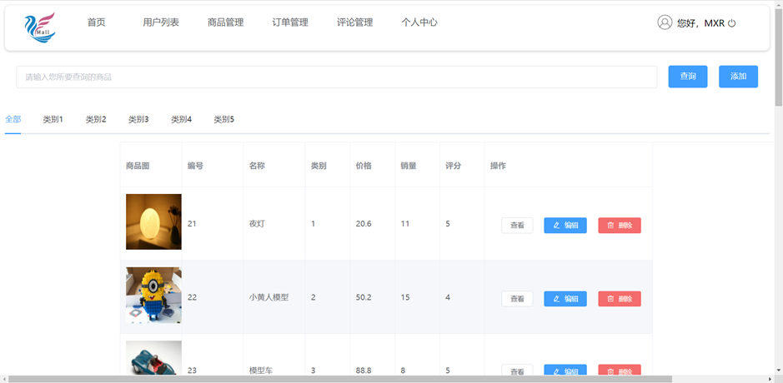Click 删除 button for 夜灯 row

[620, 226]
